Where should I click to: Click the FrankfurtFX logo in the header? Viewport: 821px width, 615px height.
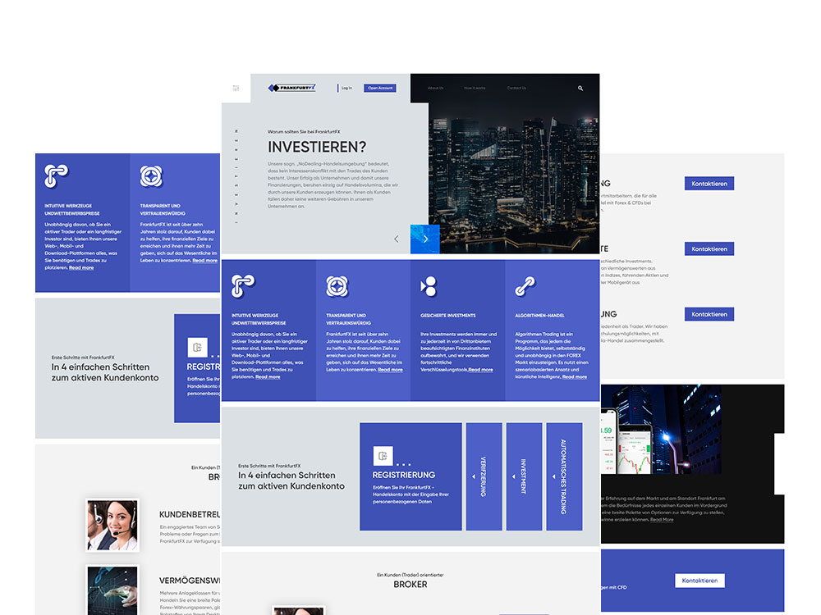pyautogui.click(x=291, y=88)
